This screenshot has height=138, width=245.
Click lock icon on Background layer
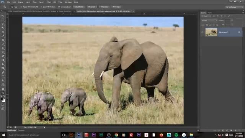[x=239, y=32]
